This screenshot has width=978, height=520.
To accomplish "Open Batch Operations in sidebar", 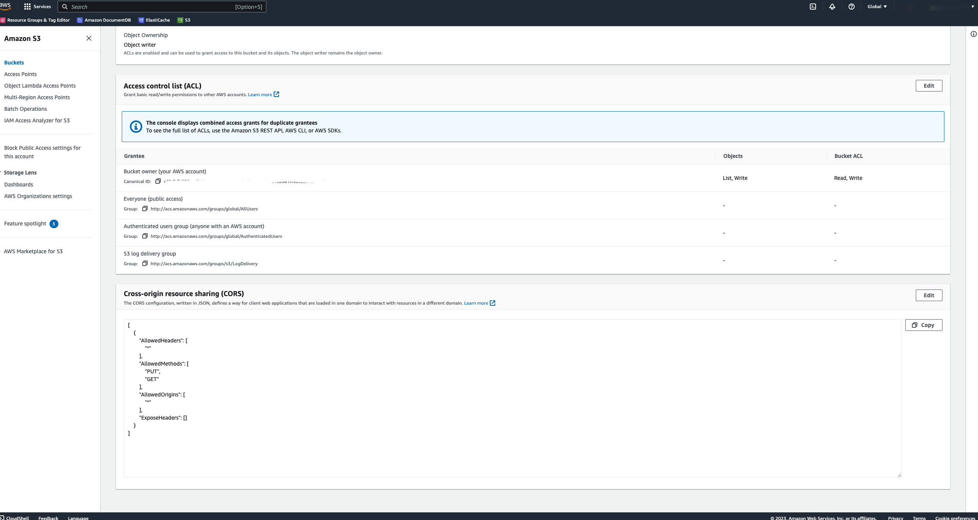I will coord(26,109).
